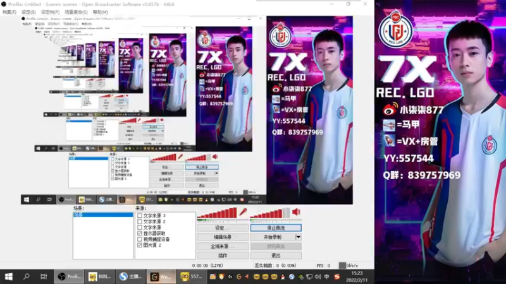This screenshot has width=506, height=284.
Task: Click the 编辑场景 button
Action: click(223, 237)
